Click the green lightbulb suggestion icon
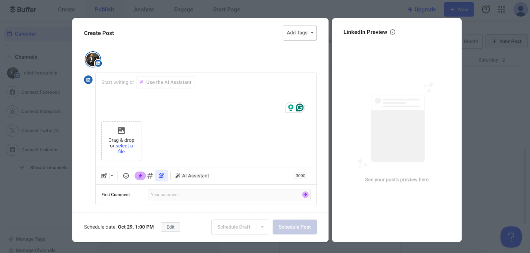The height and width of the screenshot is (253, 530). (291, 108)
